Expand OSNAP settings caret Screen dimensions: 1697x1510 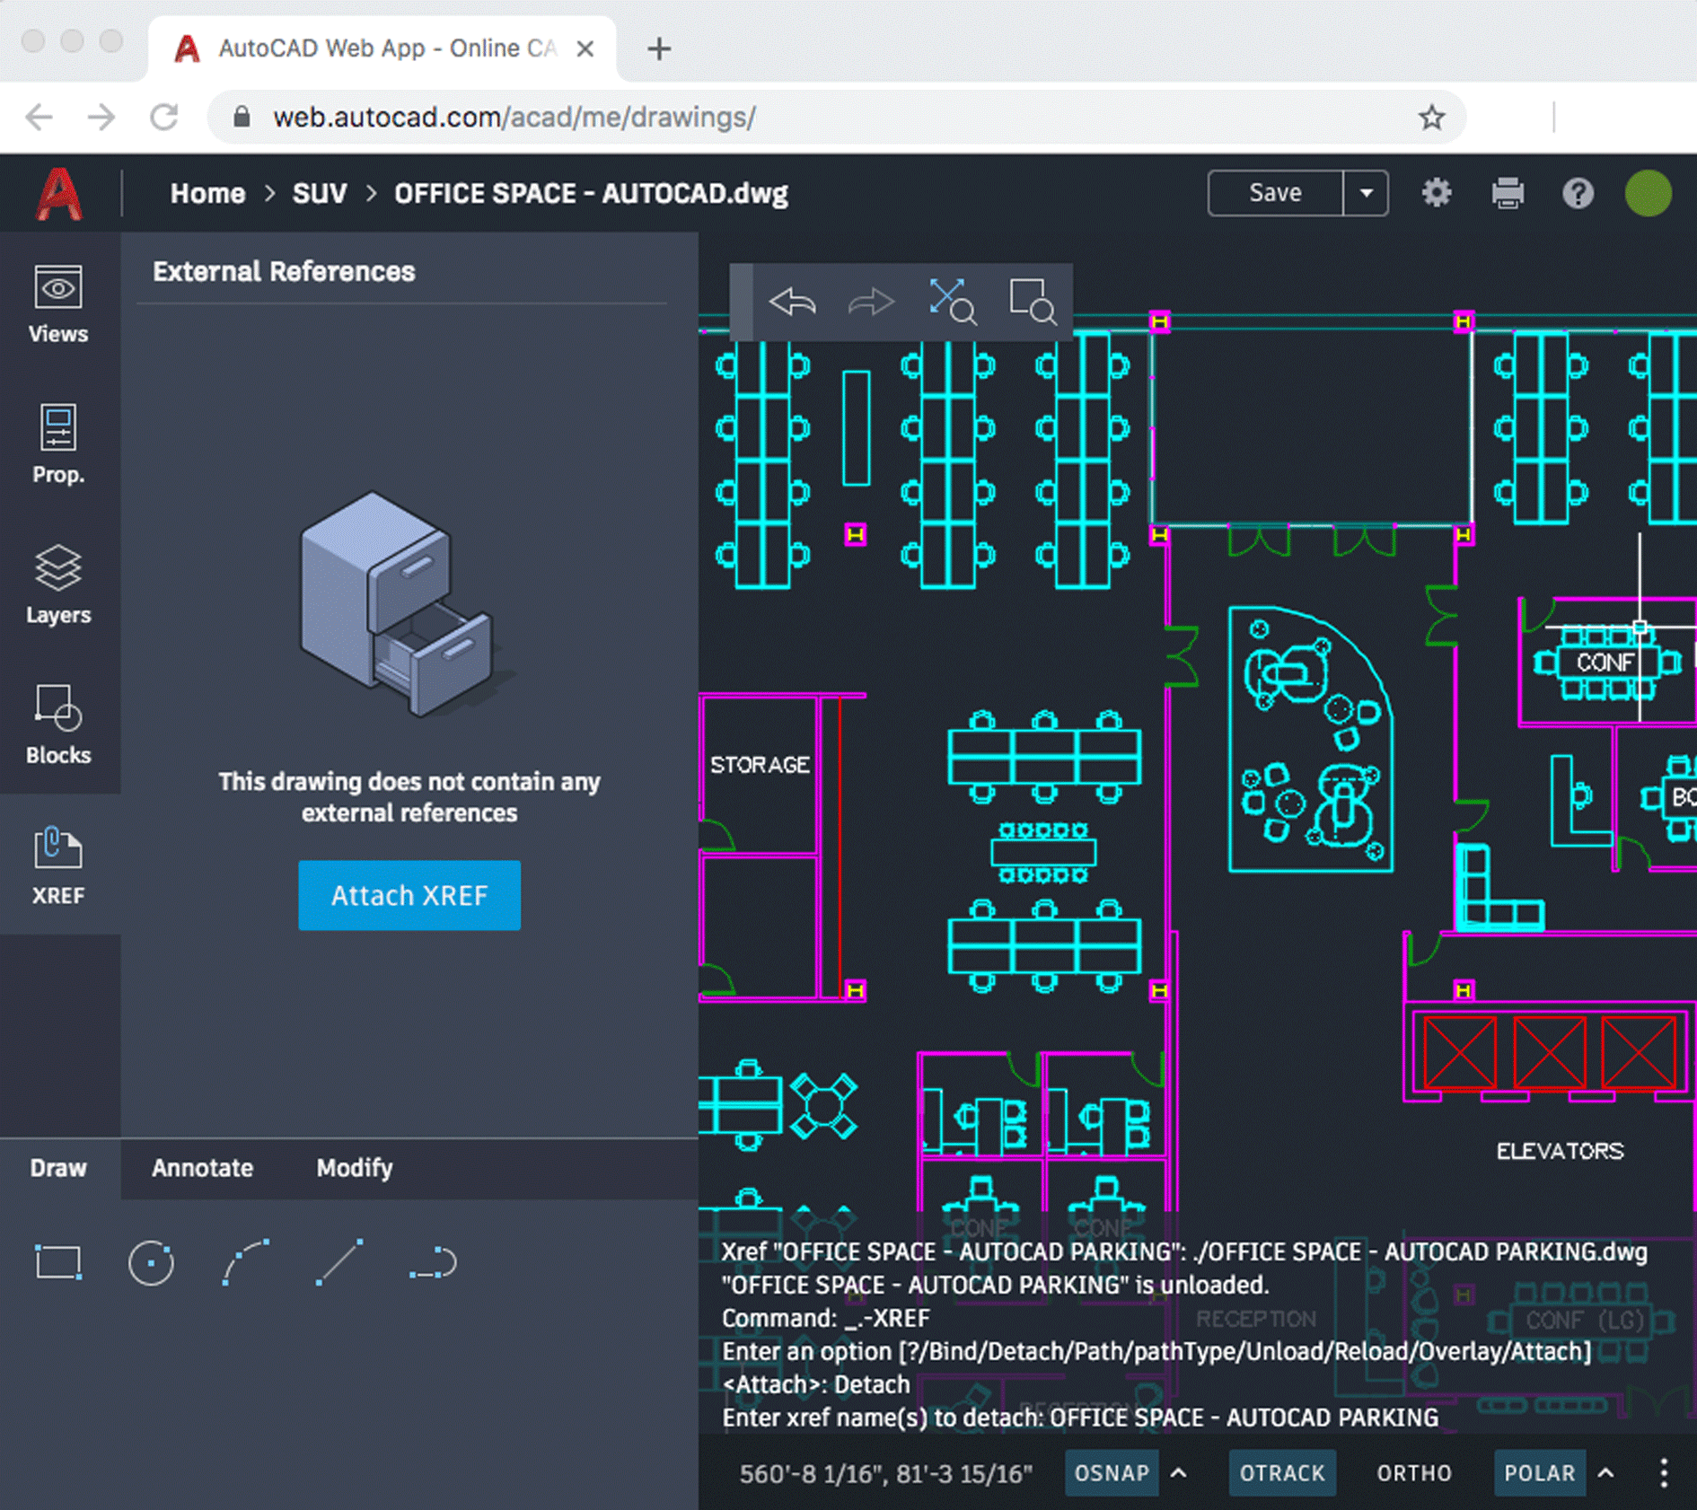pos(1179,1473)
